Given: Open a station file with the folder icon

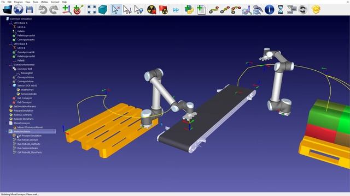Looking at the screenshot, I should click(7, 10).
